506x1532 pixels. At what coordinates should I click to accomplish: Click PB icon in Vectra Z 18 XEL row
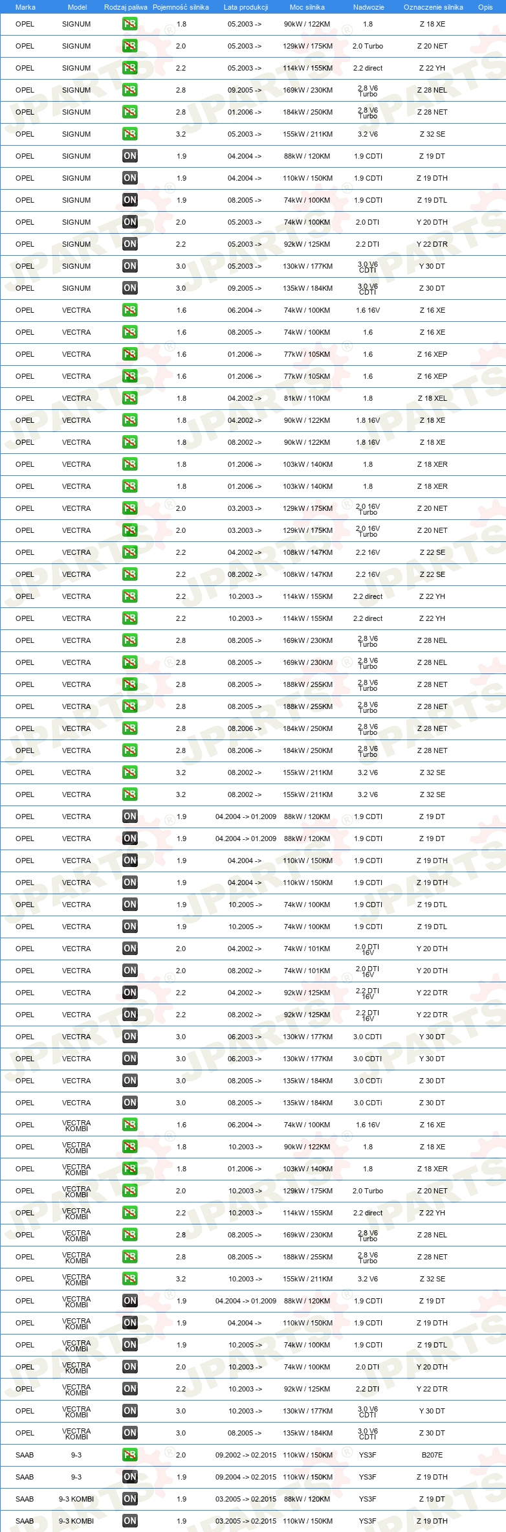pyautogui.click(x=129, y=398)
